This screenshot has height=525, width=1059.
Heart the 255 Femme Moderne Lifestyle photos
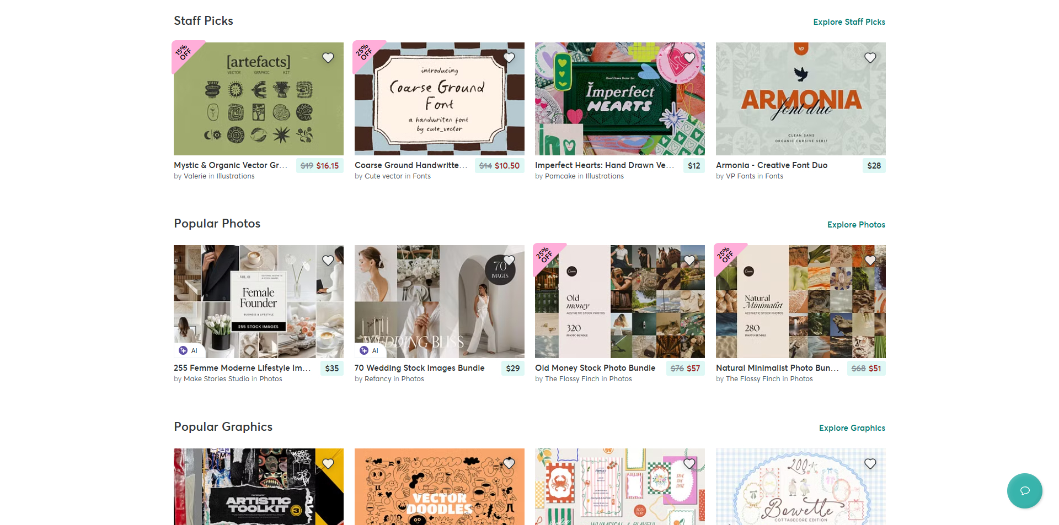pyautogui.click(x=328, y=261)
